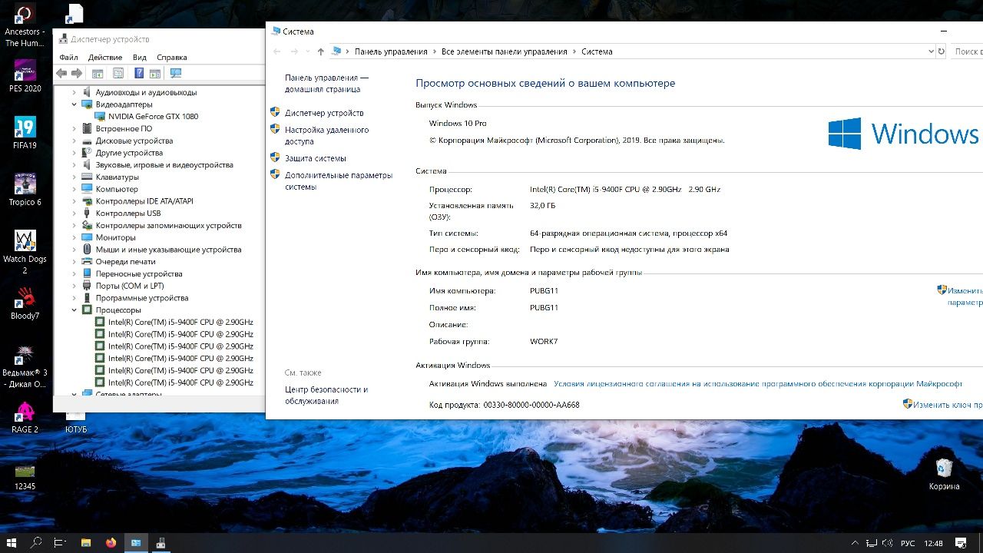Show hidden tray icons chevron
Screen dimensions: 983x553
856,542
